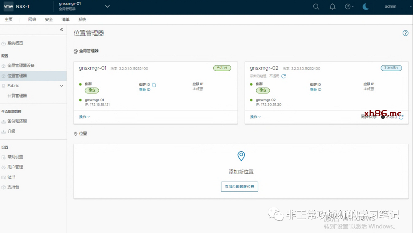The image size is (413, 233).
Task: Refresh latest latency on gnsxmgr-02 card
Action: (x=283, y=76)
